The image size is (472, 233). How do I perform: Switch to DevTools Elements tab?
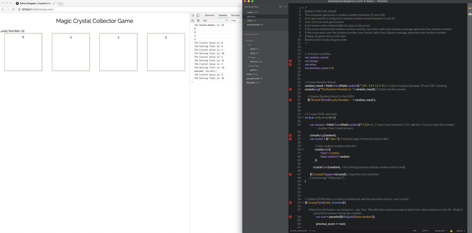tap(210, 15)
